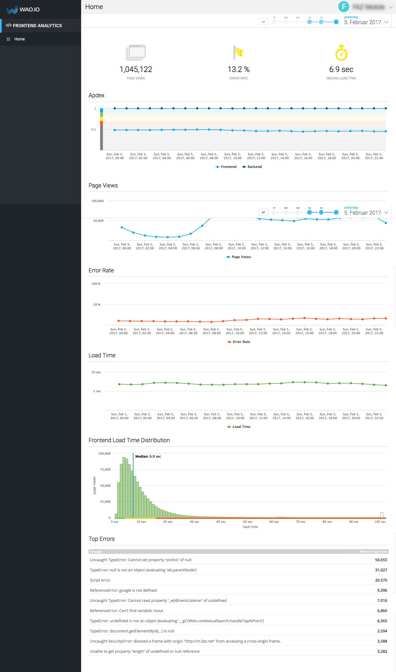Screen dimensions: 396x672
Task: Click the 'Frontend Load Time Distribution' heading
Action: click(129, 440)
